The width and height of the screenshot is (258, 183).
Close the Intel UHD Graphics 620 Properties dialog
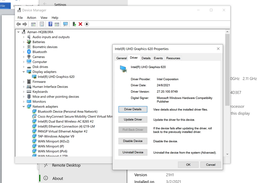(218, 49)
